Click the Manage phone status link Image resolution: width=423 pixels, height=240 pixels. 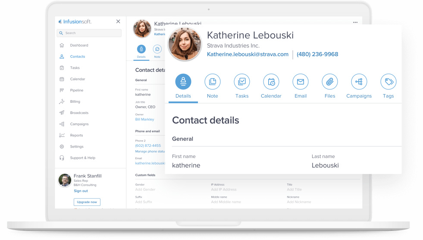click(150, 152)
